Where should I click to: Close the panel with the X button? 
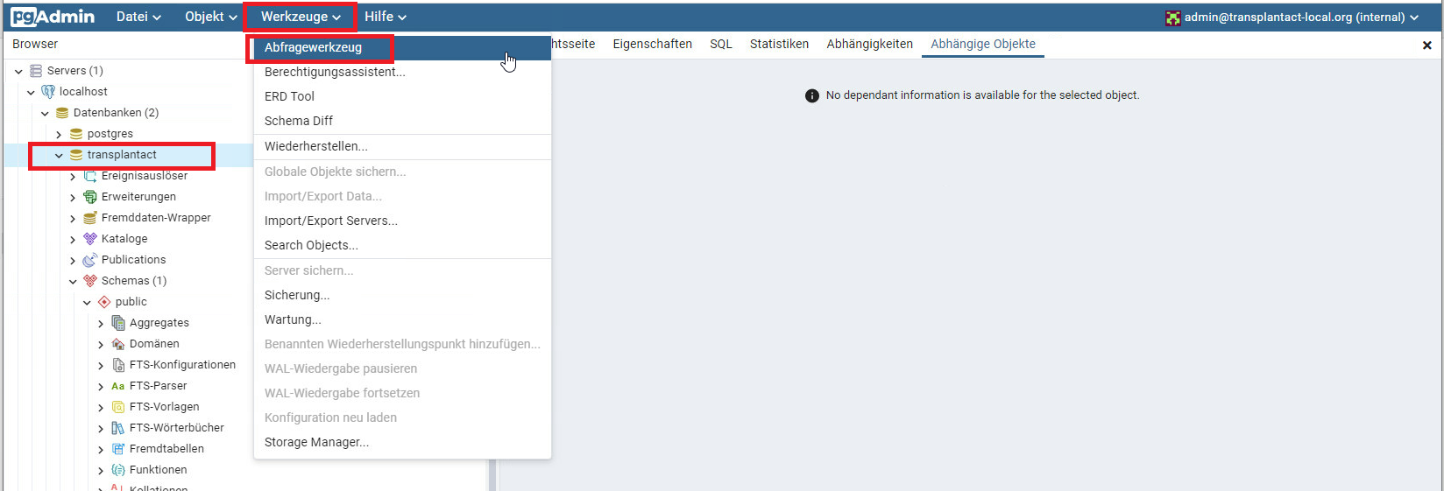point(1426,45)
